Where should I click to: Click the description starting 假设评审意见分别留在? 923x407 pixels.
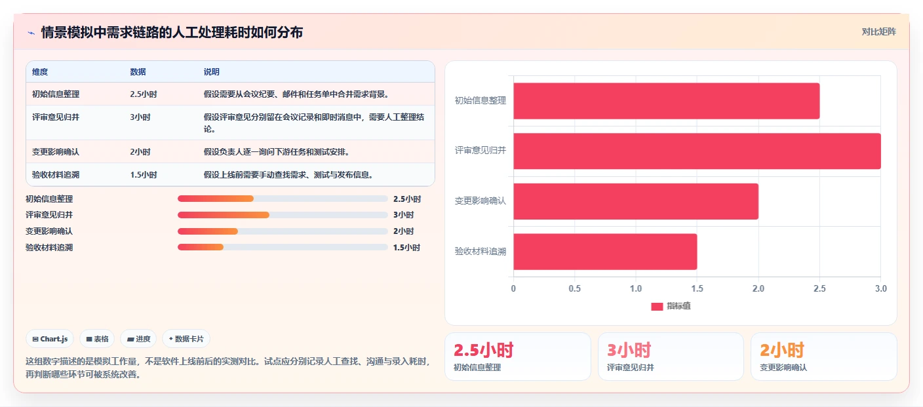click(315, 123)
